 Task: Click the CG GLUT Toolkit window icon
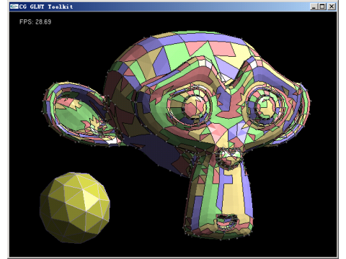(14, 6)
